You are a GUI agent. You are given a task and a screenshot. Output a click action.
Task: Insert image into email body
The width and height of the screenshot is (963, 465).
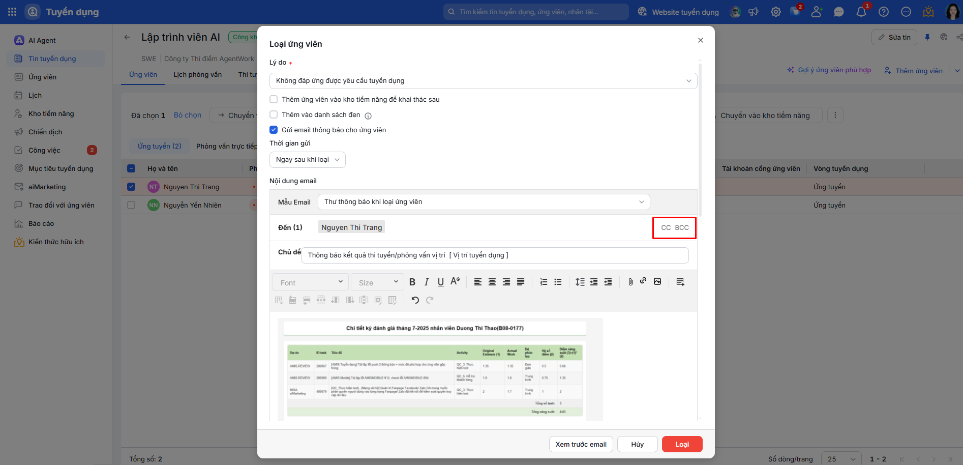click(657, 281)
